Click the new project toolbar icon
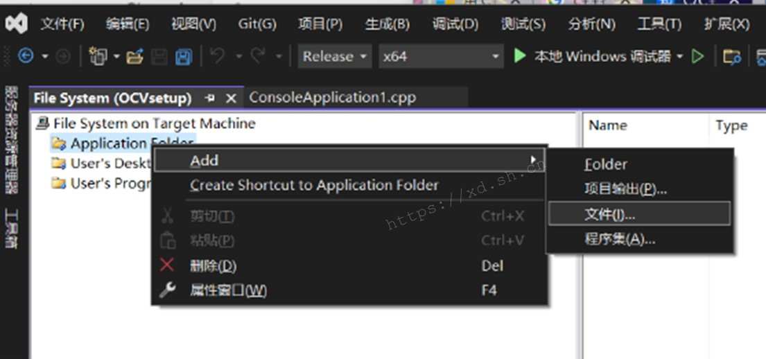The height and width of the screenshot is (359, 766). 98,57
